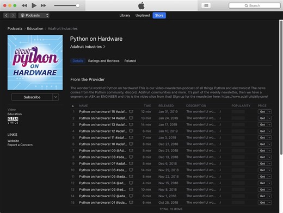Open Get dropdown for episode 11
Screen dimensions: 283x213
point(269,137)
